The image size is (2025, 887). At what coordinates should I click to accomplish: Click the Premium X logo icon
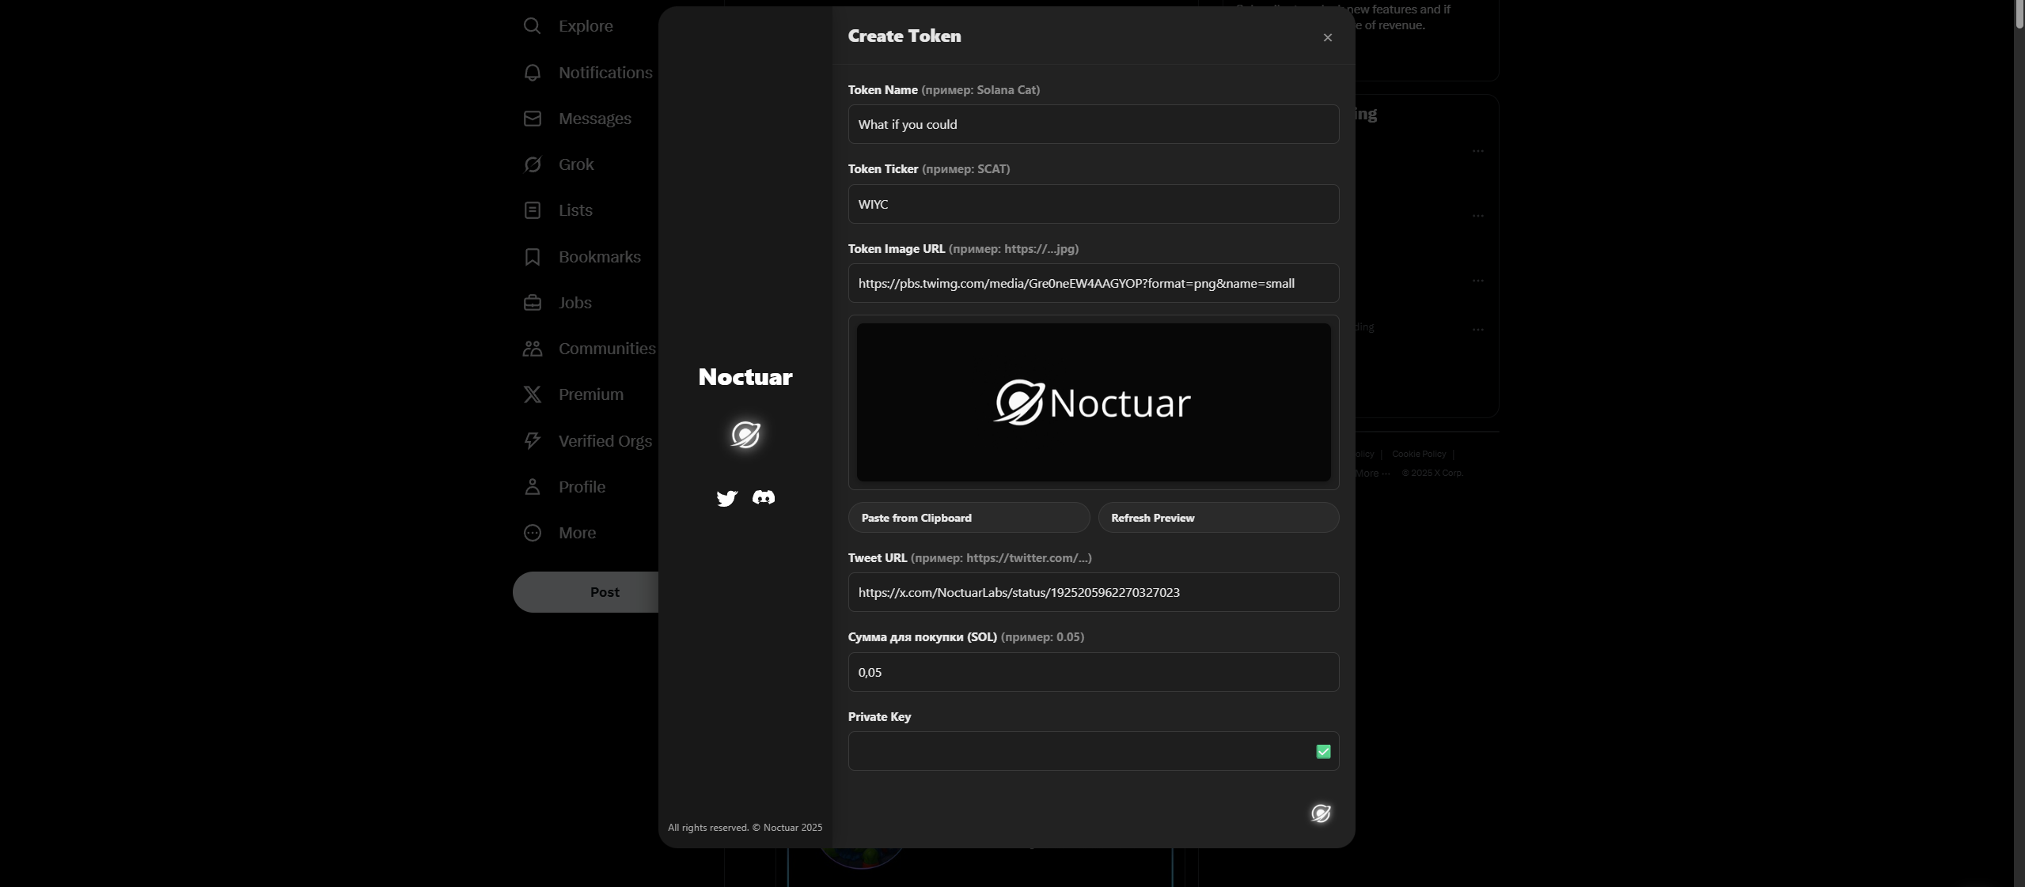[532, 394]
